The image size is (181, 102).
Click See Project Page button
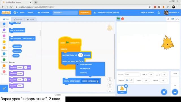pyautogui.click(x=106, y=12)
